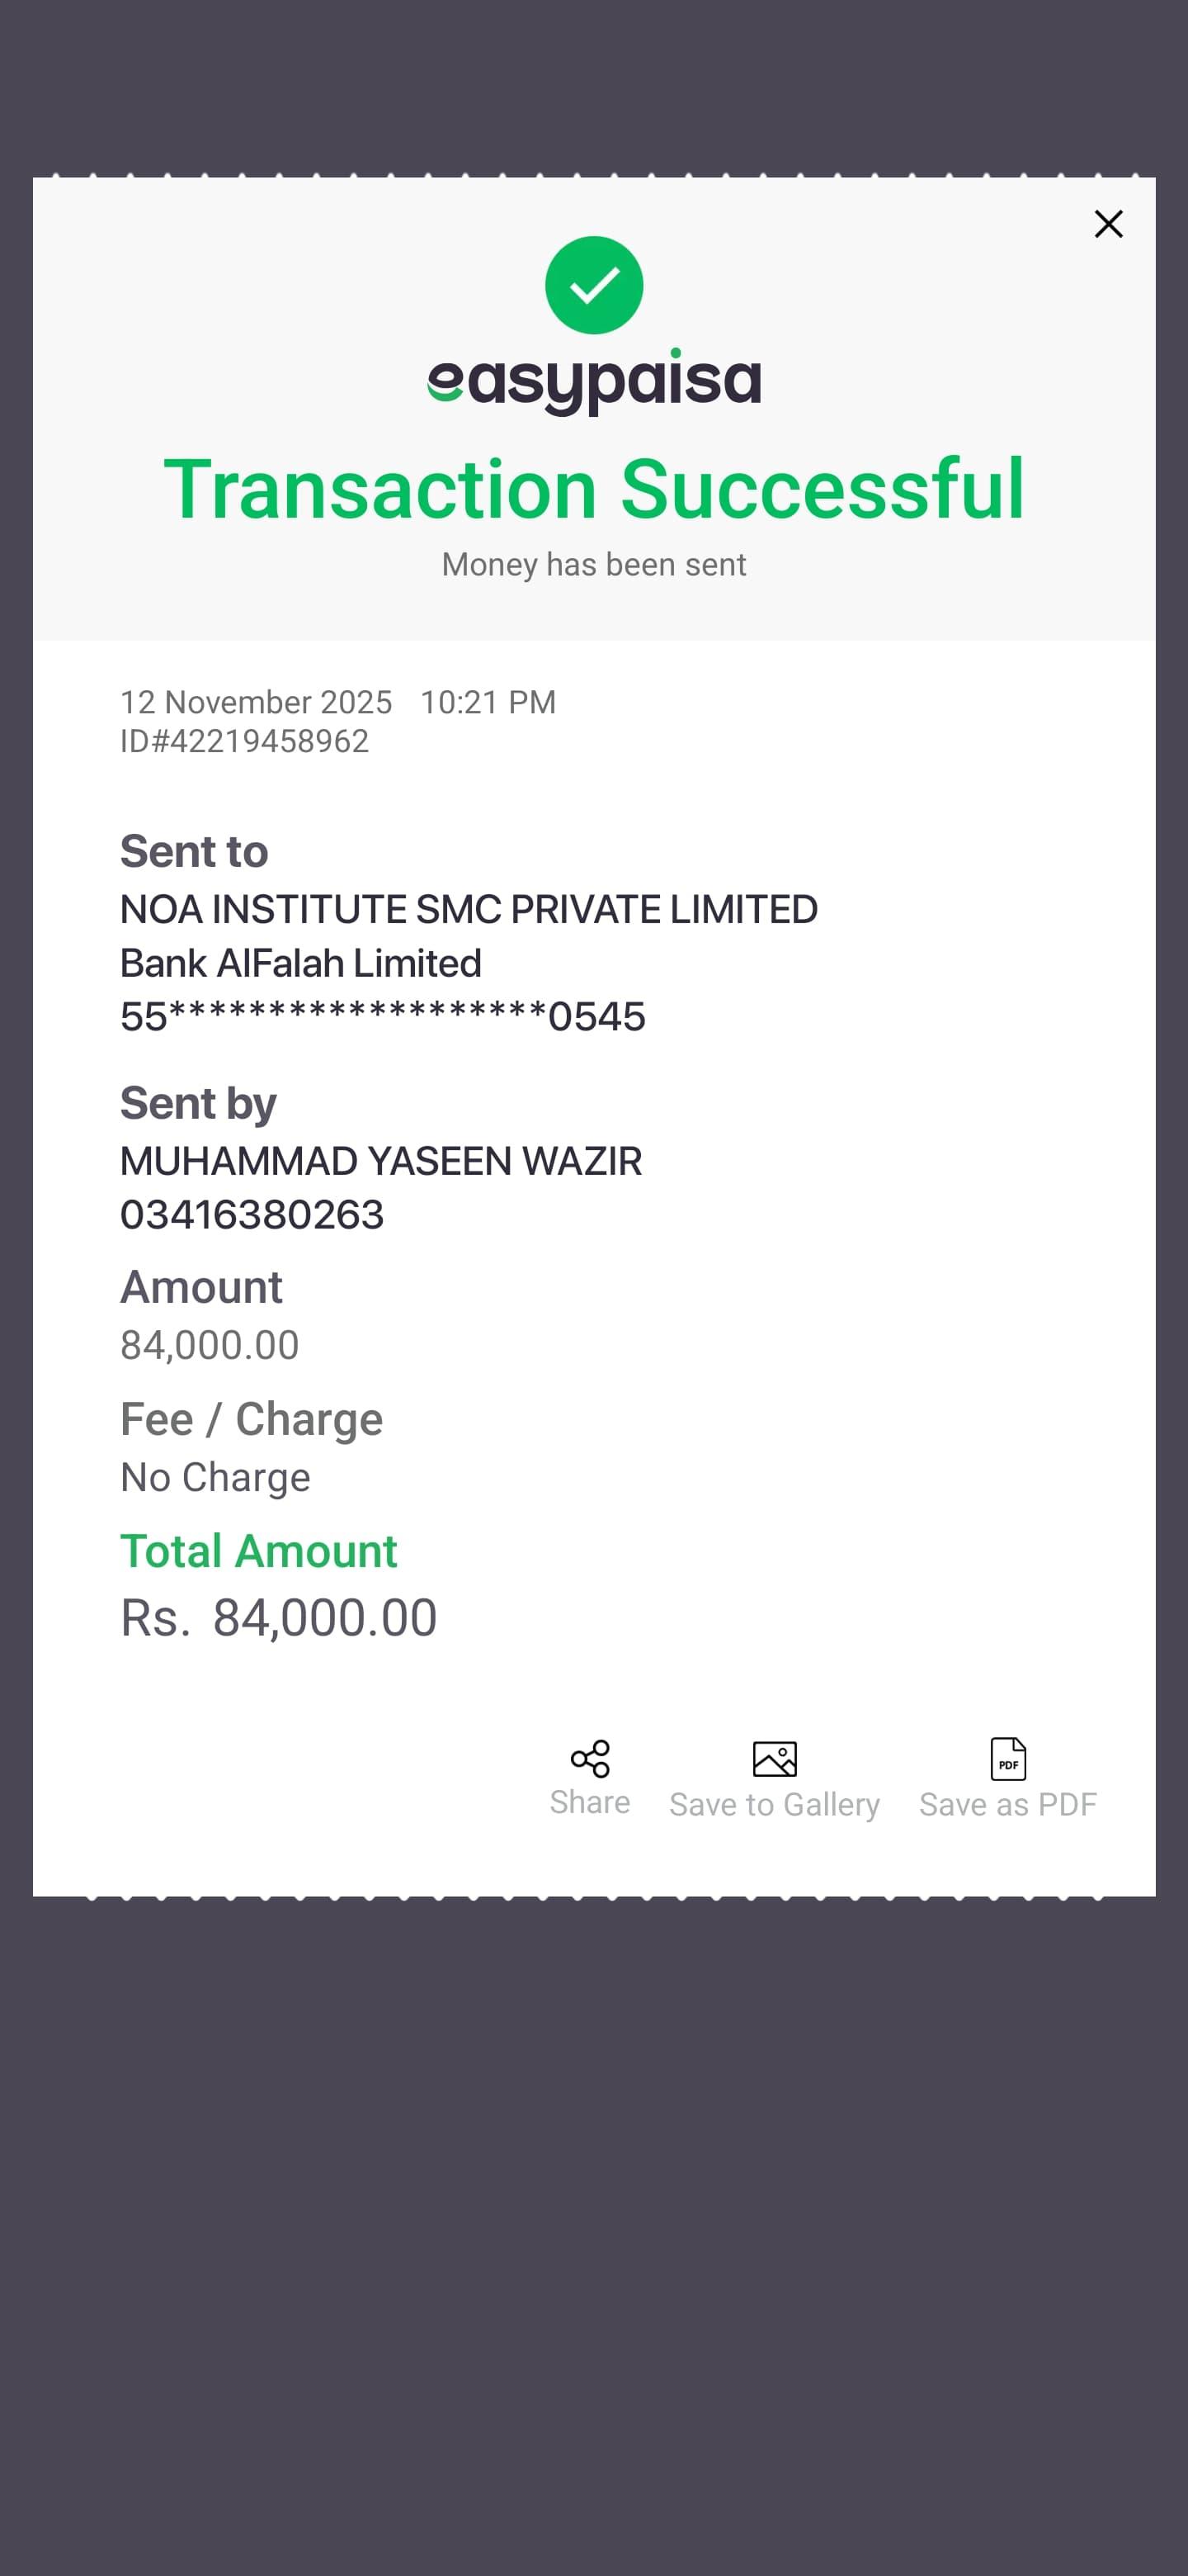Tap the 'No Charge' fee text
1188x2576 pixels.
point(214,1477)
